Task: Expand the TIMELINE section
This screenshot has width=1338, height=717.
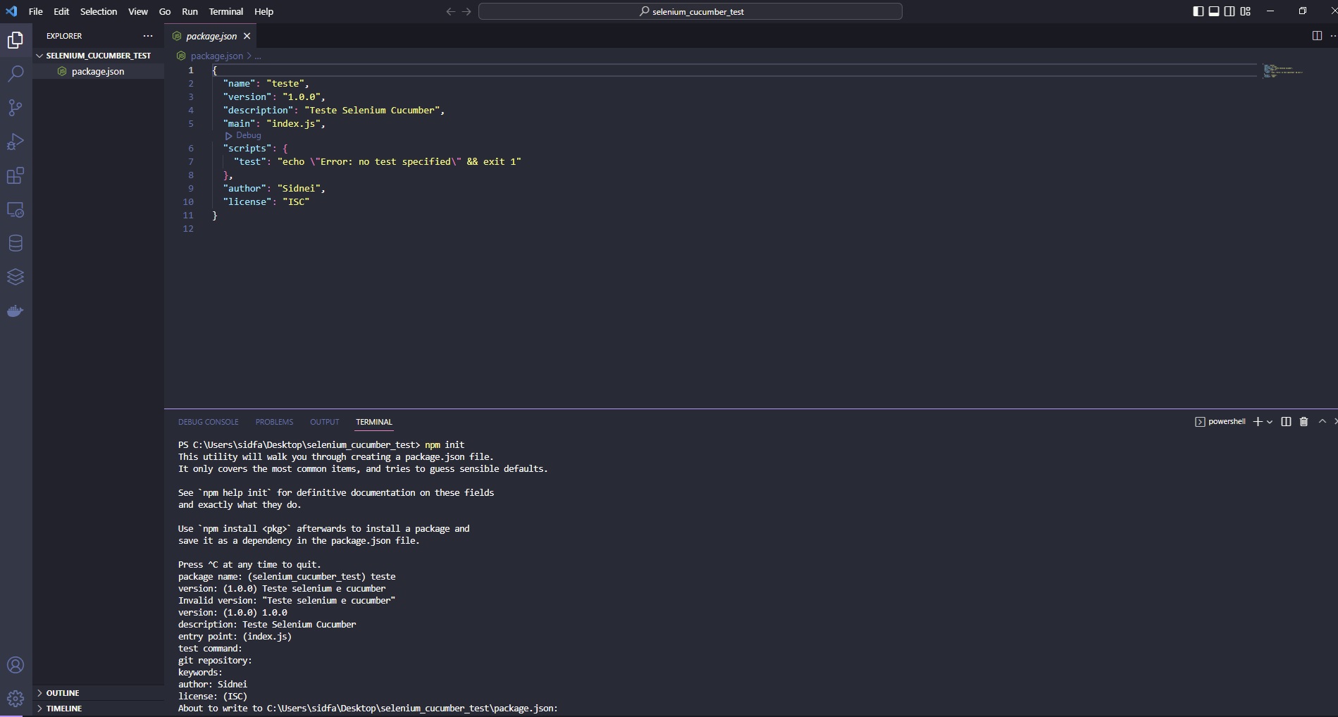Action: coord(98,709)
